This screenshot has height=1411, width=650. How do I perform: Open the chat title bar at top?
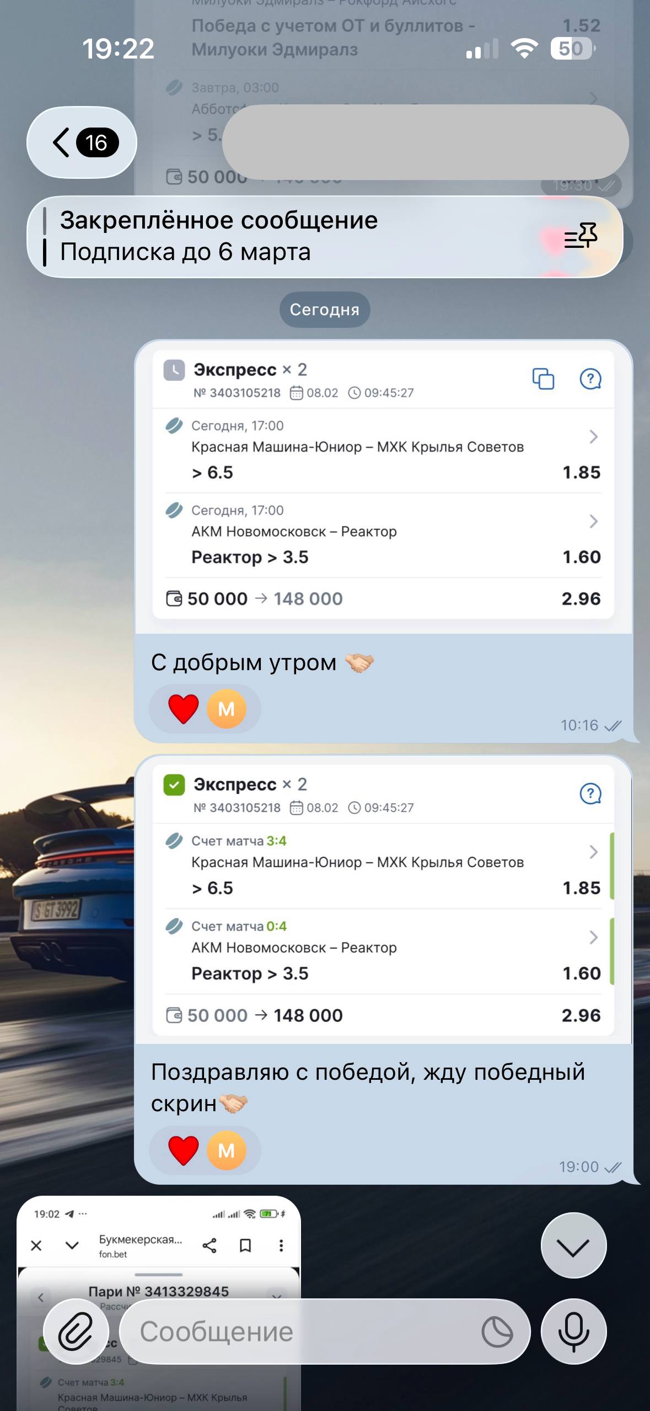425,142
